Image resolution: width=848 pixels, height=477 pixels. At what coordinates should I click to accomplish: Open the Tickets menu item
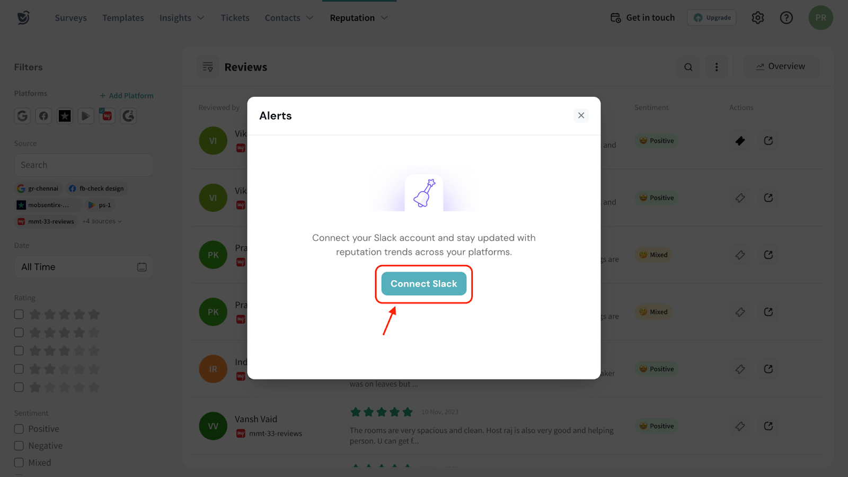pos(235,18)
